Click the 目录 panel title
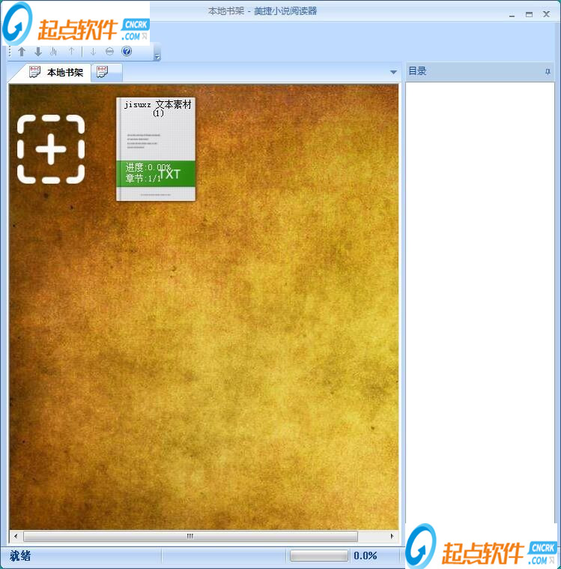Screen dimensions: 561x569 point(417,71)
